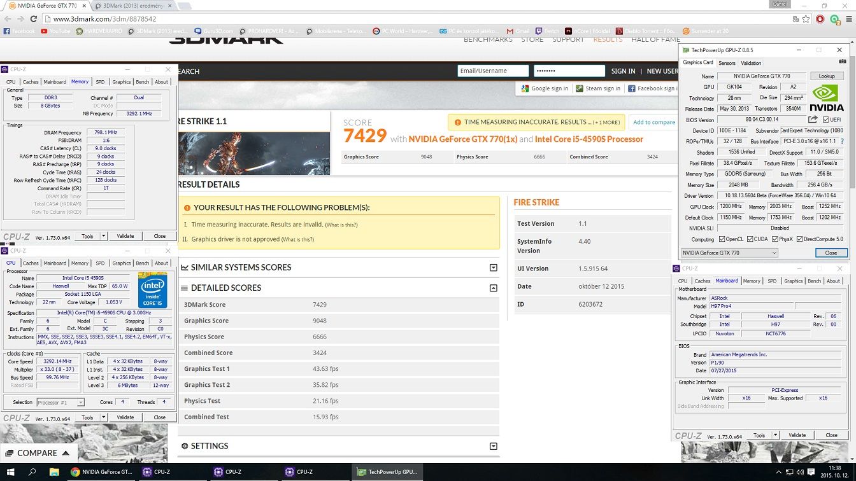Viewport: 856px width, 481px height.
Task: Click the Close button in GPU-Z
Action: pyautogui.click(x=831, y=253)
